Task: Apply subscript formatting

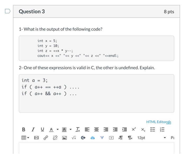Action: coord(143,130)
